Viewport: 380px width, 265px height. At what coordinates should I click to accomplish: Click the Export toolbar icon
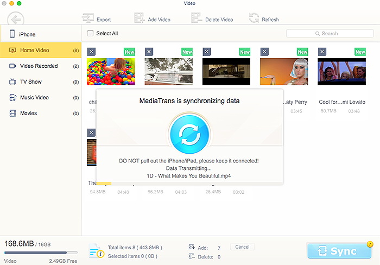88,18
